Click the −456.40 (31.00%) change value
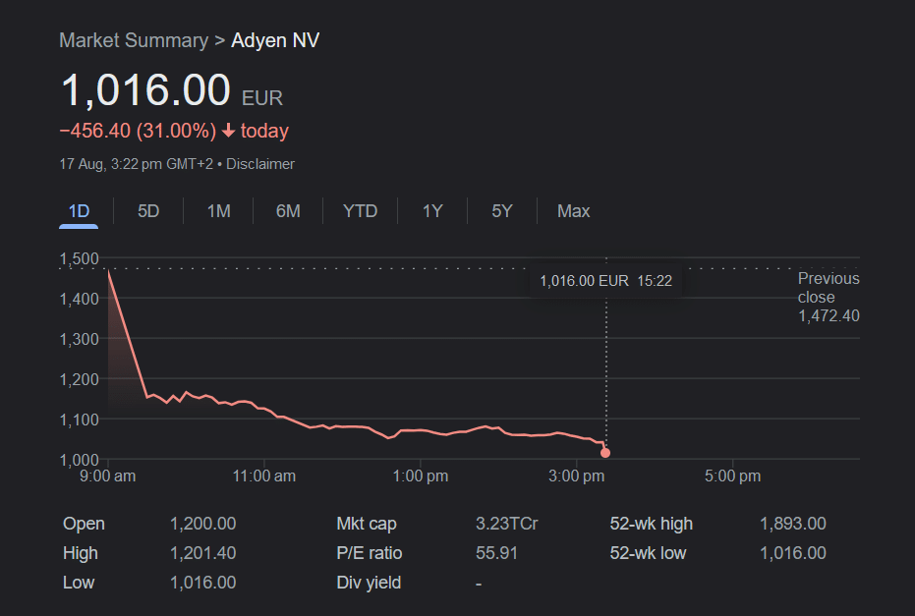The height and width of the screenshot is (616, 915). click(138, 131)
